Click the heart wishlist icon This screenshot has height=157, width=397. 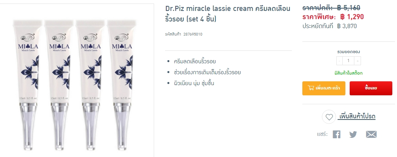329,117
